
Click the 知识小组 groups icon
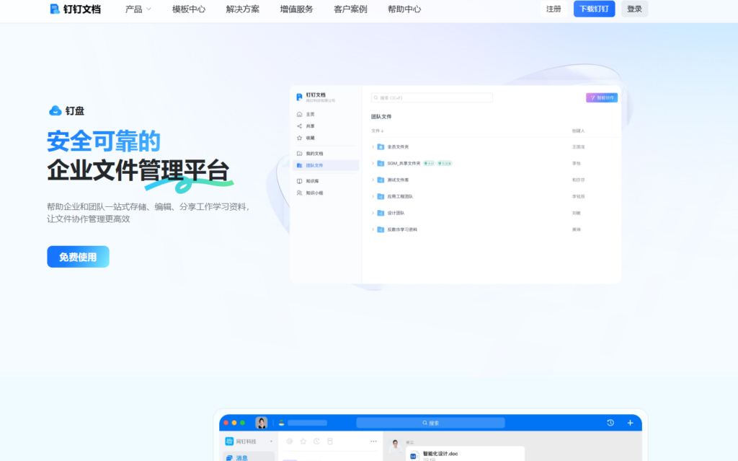pyautogui.click(x=298, y=193)
